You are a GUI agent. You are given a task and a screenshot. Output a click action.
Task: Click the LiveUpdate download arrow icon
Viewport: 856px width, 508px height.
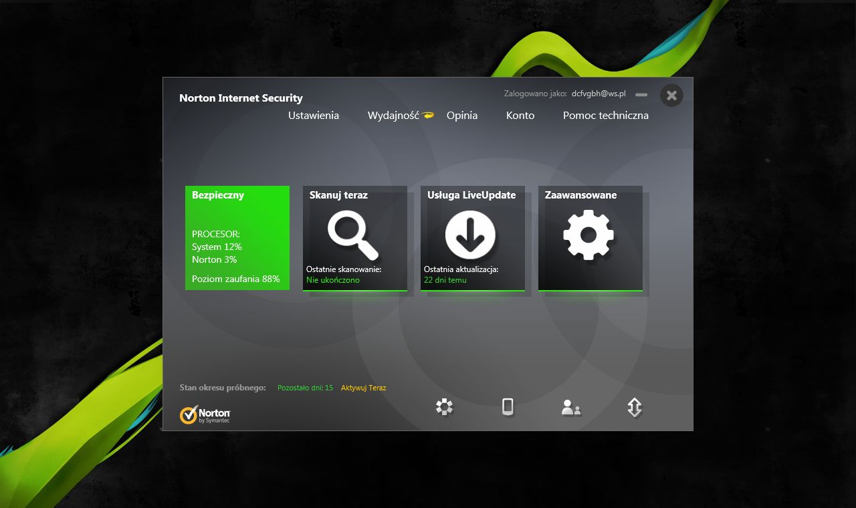[470, 235]
